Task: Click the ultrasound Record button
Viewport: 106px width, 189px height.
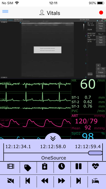Action: [x=103, y=76]
